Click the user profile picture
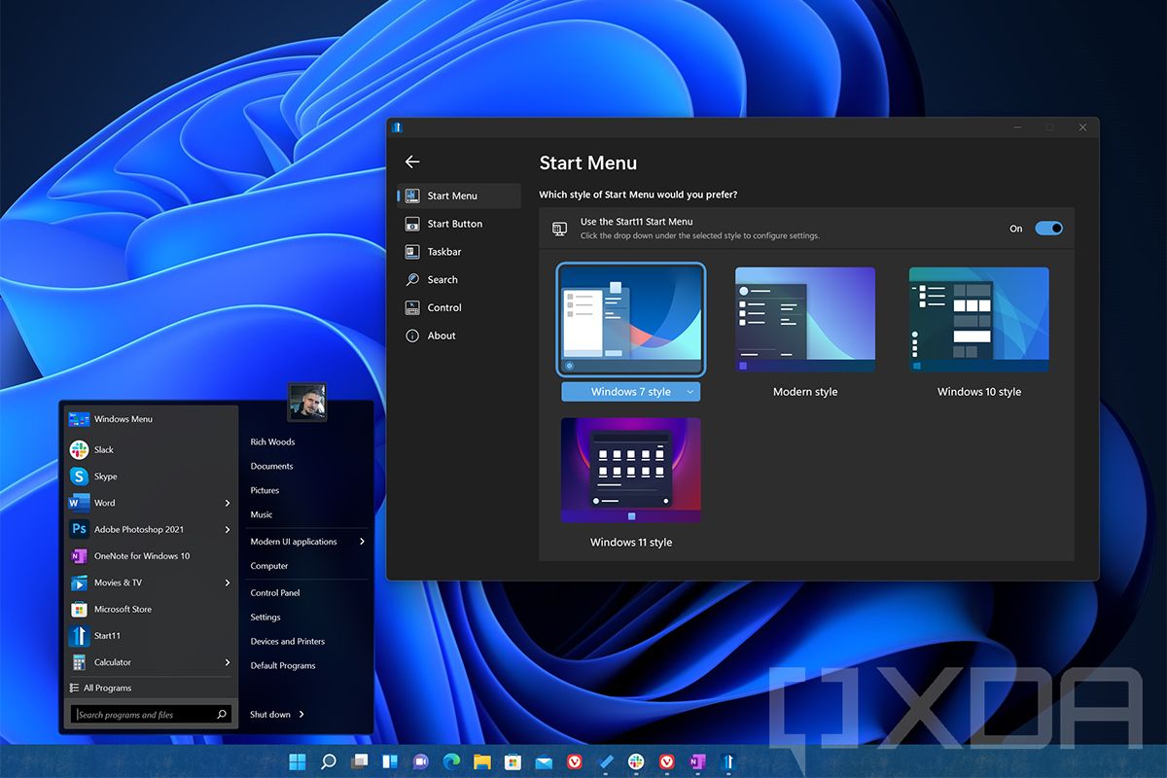1167x778 pixels. [307, 401]
